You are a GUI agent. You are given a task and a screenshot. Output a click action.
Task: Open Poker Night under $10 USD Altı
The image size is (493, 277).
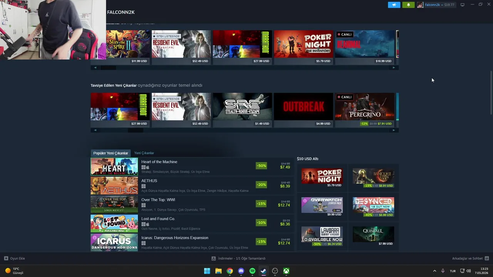pyautogui.click(x=322, y=178)
